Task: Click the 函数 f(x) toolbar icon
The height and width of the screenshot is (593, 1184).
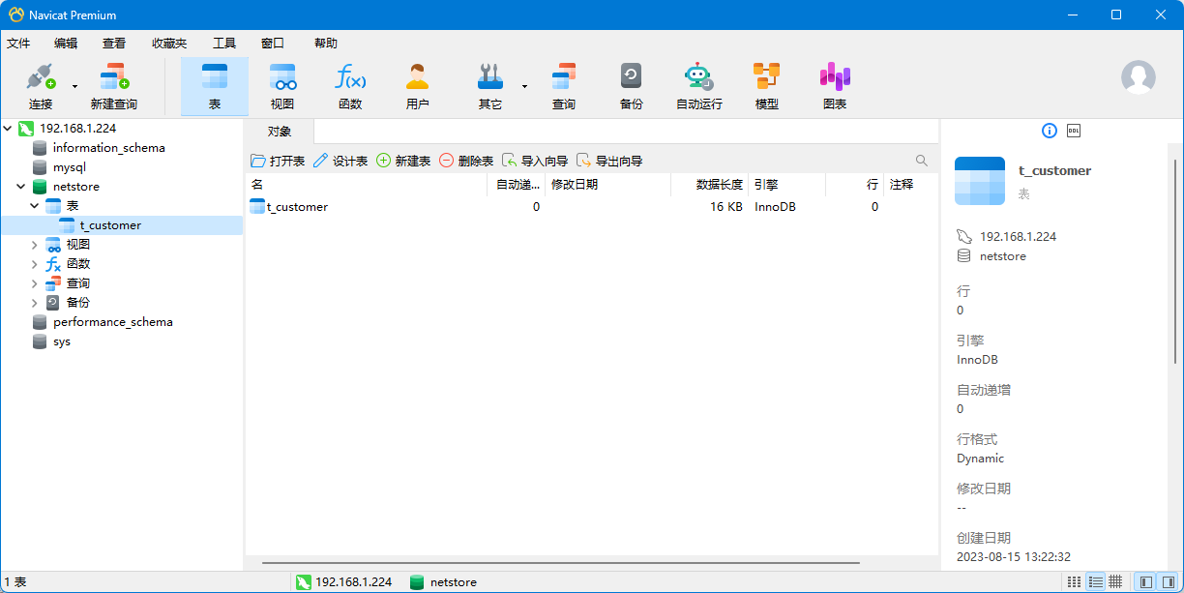Action: 350,85
